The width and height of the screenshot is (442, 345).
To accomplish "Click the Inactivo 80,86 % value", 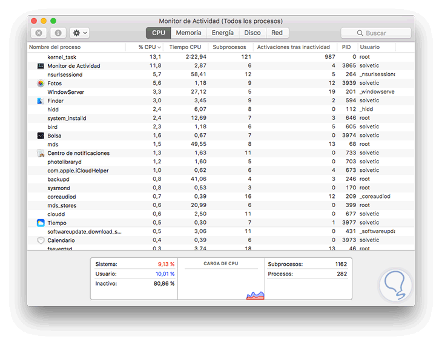I will click(x=163, y=283).
